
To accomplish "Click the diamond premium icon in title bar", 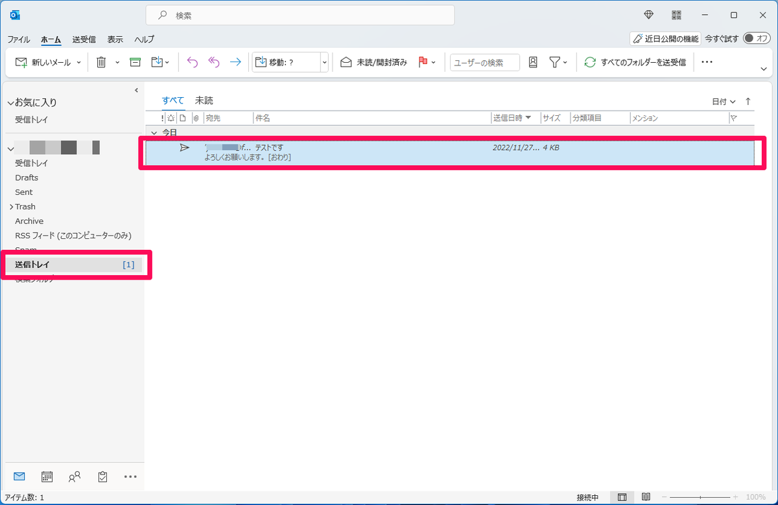I will click(x=649, y=15).
